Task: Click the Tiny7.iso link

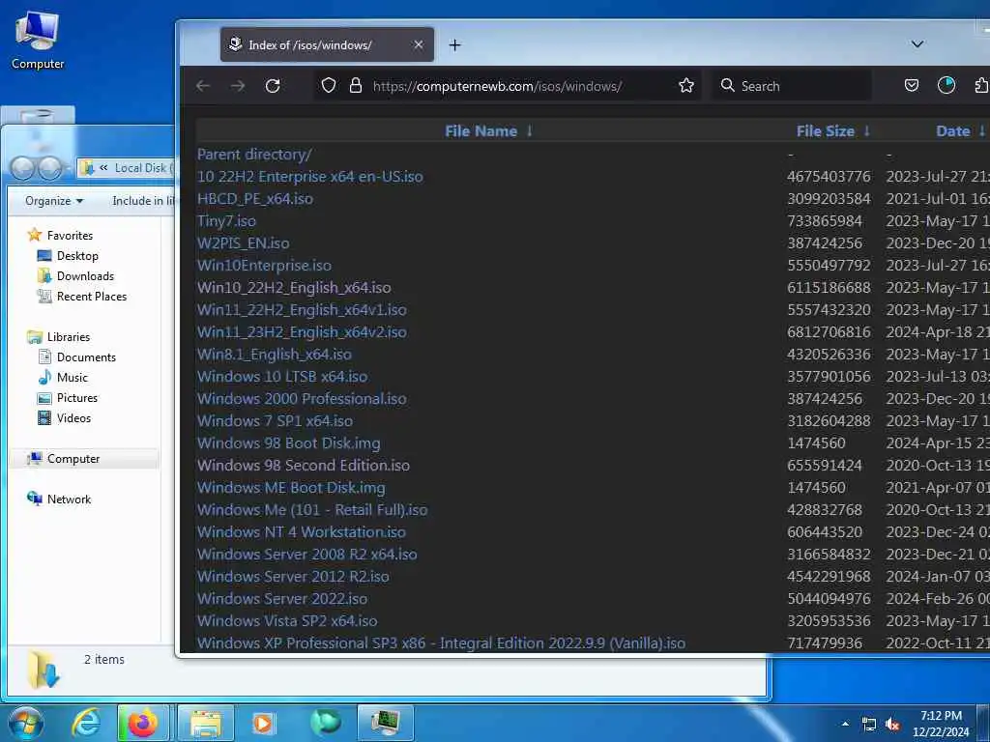Action: click(x=226, y=221)
